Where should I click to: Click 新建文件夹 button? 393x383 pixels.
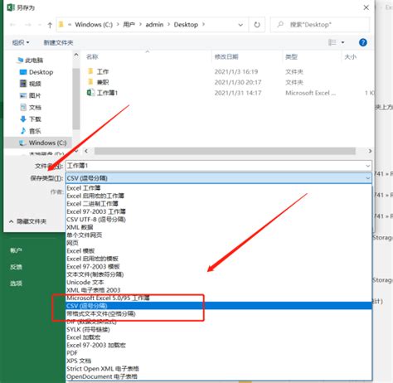tap(58, 42)
